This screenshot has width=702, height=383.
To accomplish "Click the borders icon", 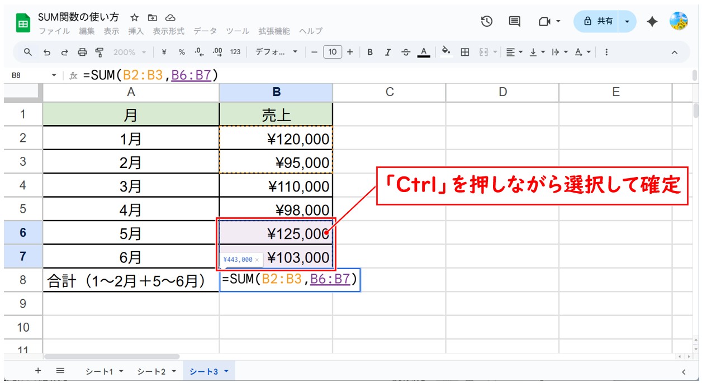I will point(464,52).
